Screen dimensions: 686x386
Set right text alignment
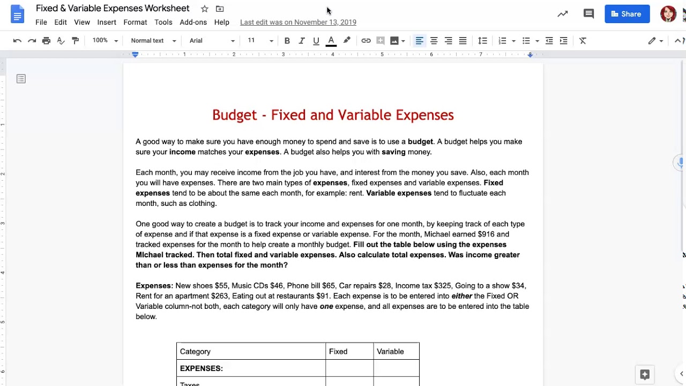(448, 41)
